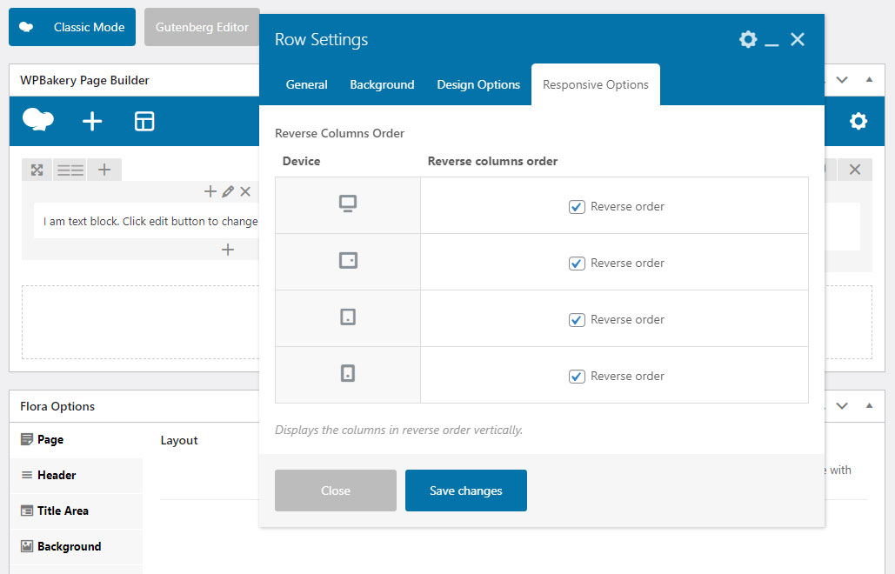Open page settings gear in WPBakery toolbar
Viewport: 895px width, 574px height.
click(x=858, y=122)
